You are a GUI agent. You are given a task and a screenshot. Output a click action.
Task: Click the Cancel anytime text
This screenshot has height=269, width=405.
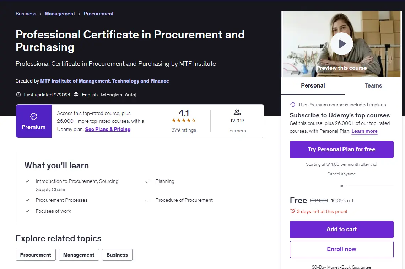(341, 174)
